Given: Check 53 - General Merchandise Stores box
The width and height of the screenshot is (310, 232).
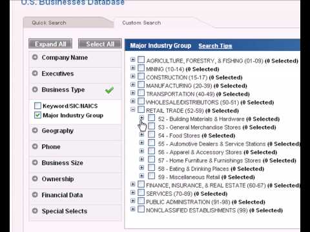Looking at the screenshot, I should click(x=151, y=126).
